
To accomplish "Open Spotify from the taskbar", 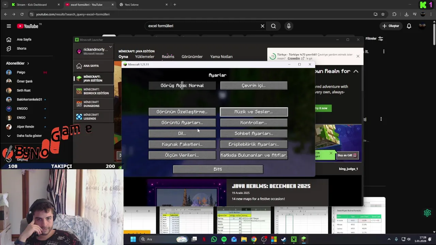I will [224, 239].
